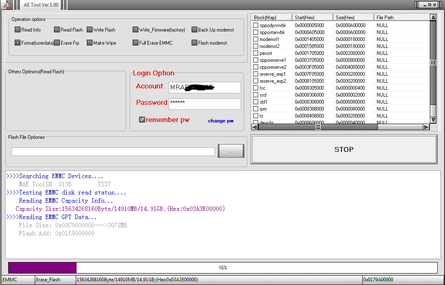Check reserve_exp1 partition
Viewport: 445px width, 285px height.
[255, 74]
